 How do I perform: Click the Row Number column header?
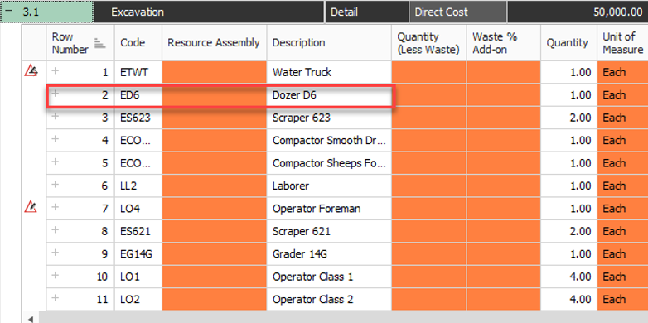pyautogui.click(x=80, y=43)
